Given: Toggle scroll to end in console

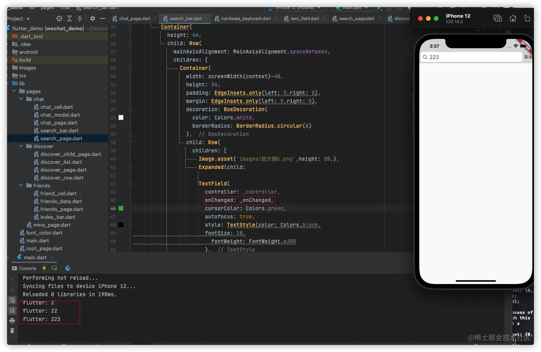Looking at the screenshot, I should click(x=12, y=310).
